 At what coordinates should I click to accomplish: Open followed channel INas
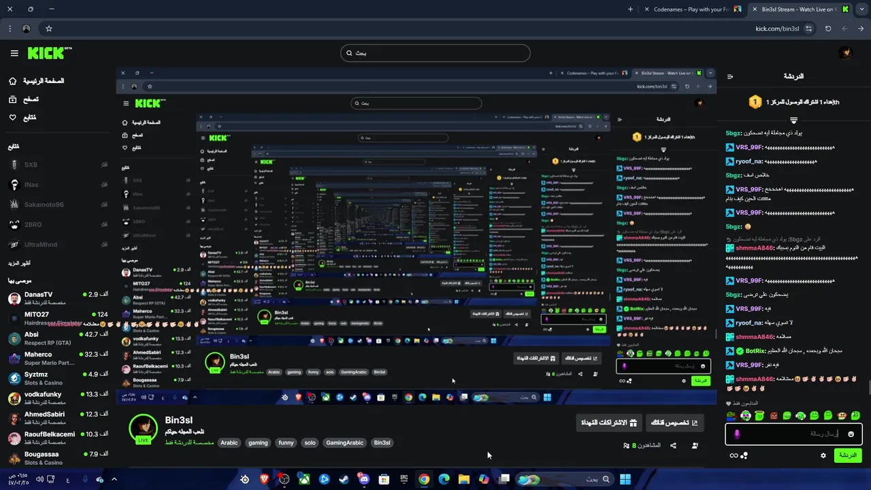coord(58,184)
